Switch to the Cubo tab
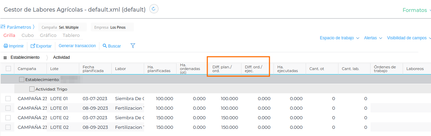 pos(28,35)
